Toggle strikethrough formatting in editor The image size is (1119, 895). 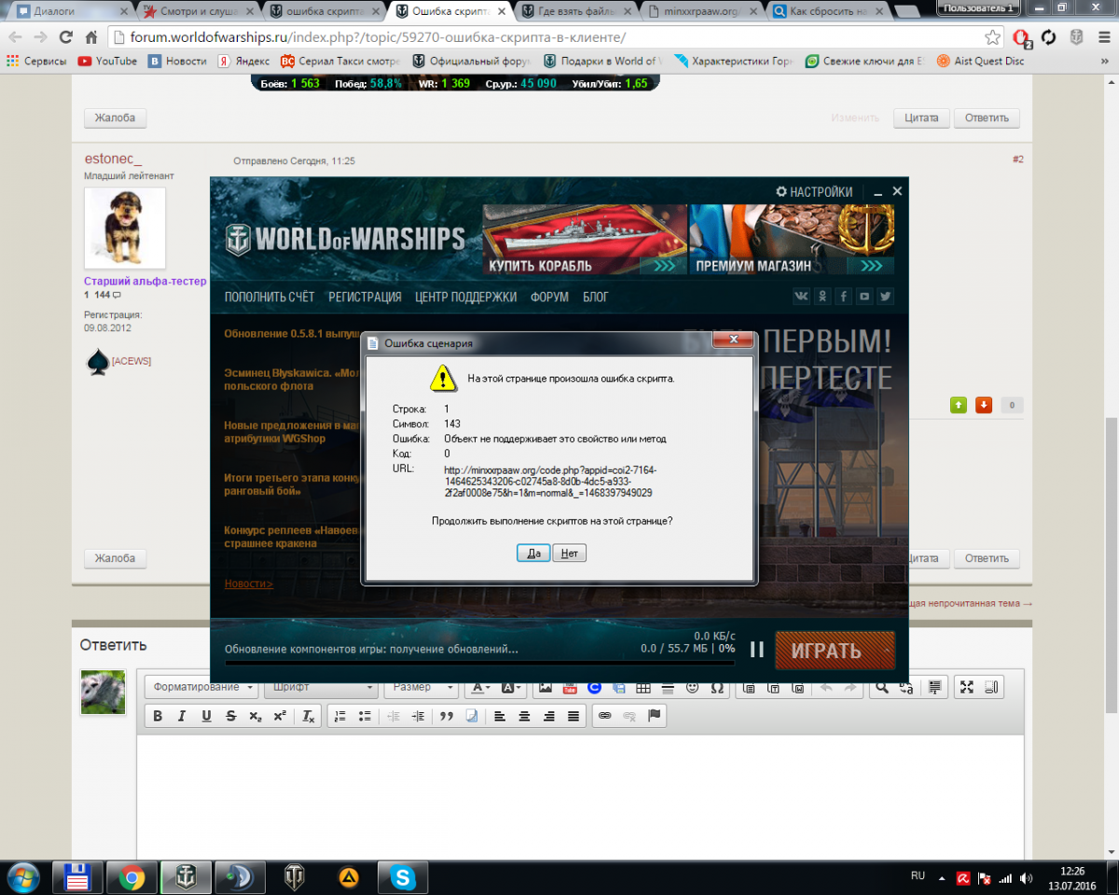pos(230,716)
